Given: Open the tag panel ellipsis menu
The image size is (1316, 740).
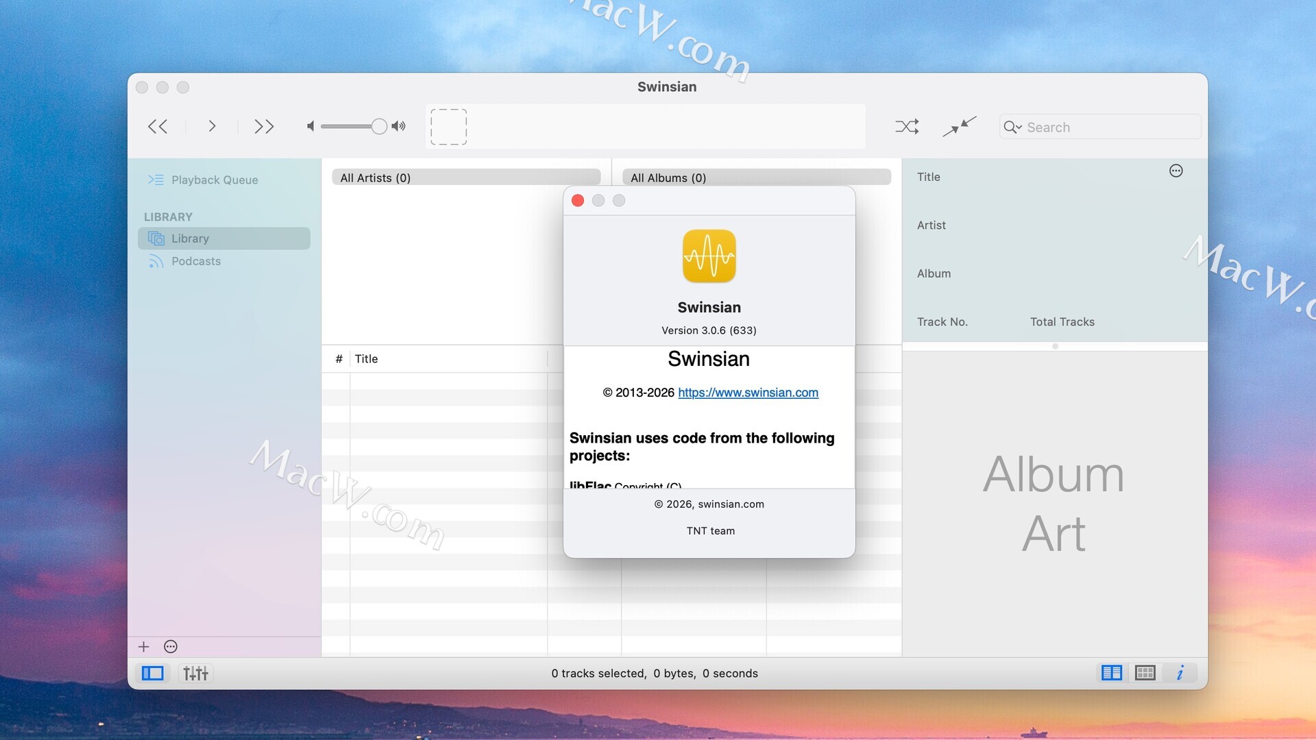Looking at the screenshot, I should pos(1175,171).
